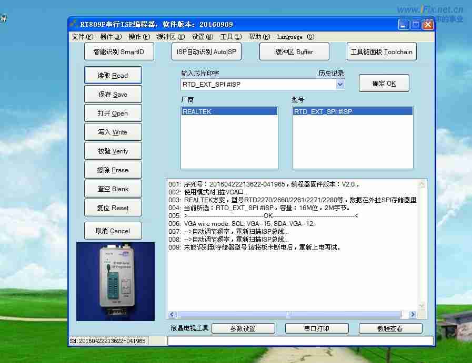Open the 缓冲区 Buffer view

coord(294,51)
